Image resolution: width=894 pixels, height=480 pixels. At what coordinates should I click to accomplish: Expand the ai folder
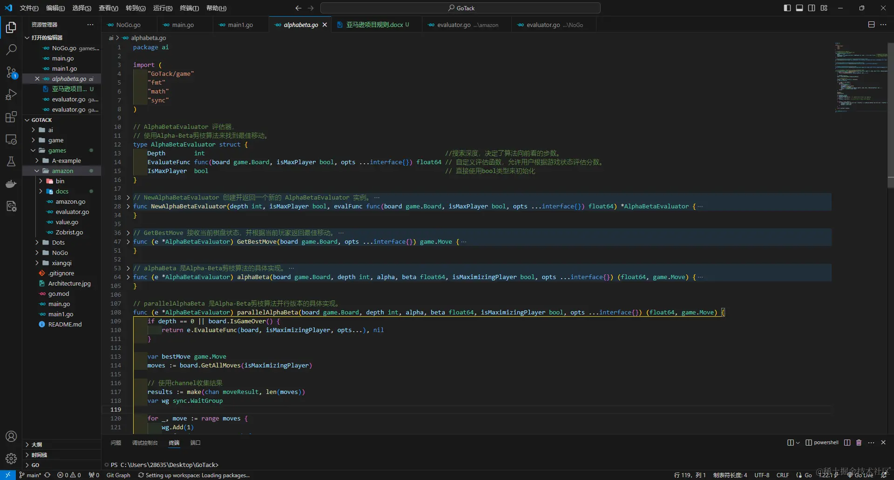(x=33, y=130)
